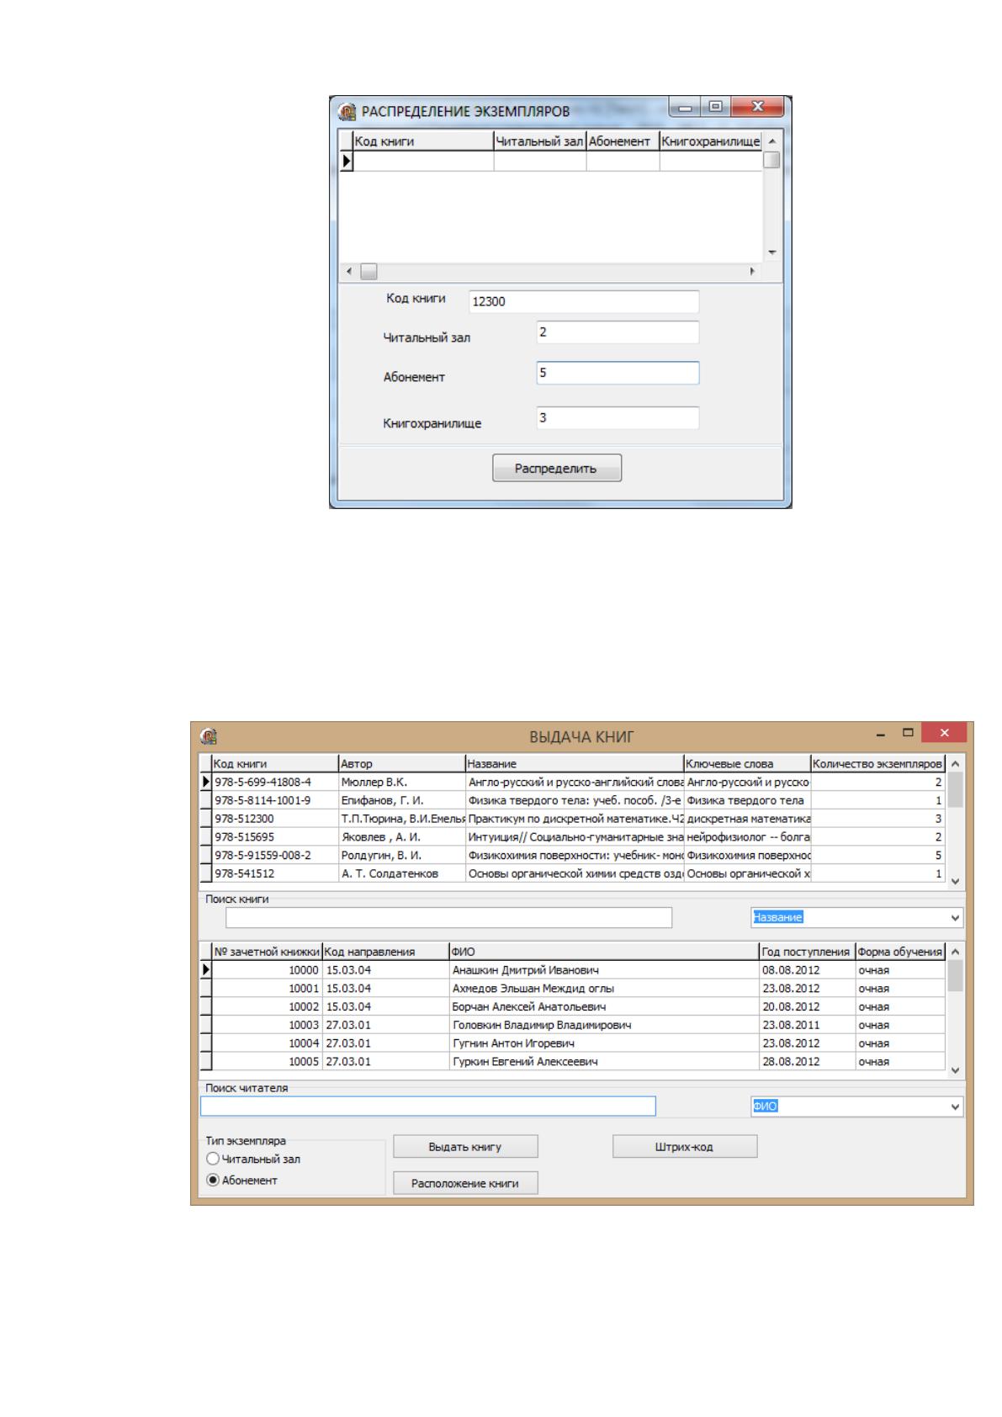Screen dimensions: 1002x1417
Task: Click the Код книги input with 12300
Action: (x=583, y=301)
